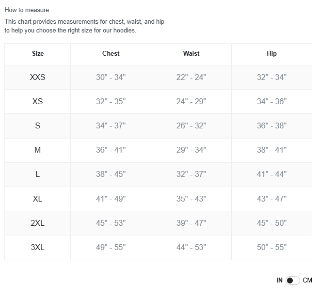The height and width of the screenshot is (297, 319).
Task: Click the XL hip measurement 43" - 47"
Action: pos(271,199)
